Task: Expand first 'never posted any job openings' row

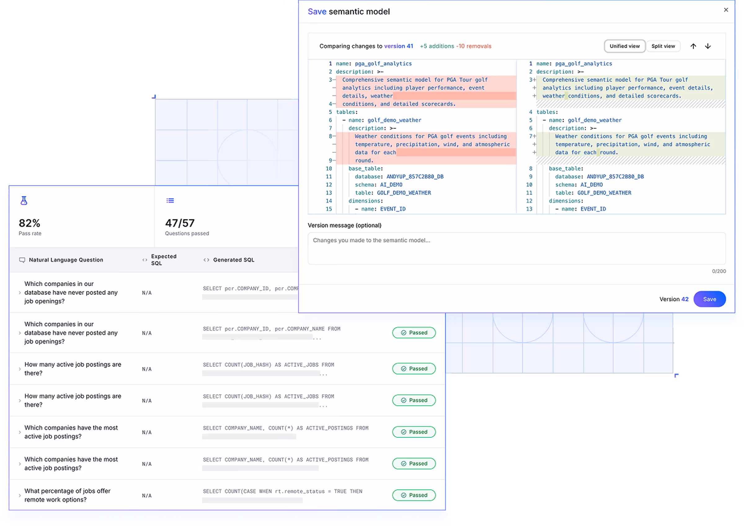Action: [20, 293]
